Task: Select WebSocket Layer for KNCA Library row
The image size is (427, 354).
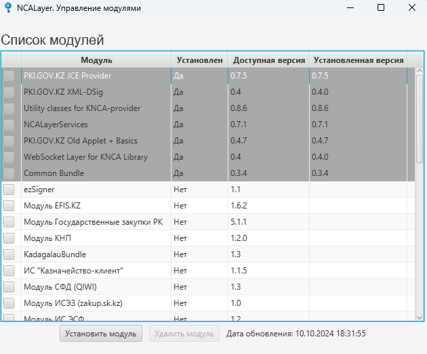Action: pos(85,157)
